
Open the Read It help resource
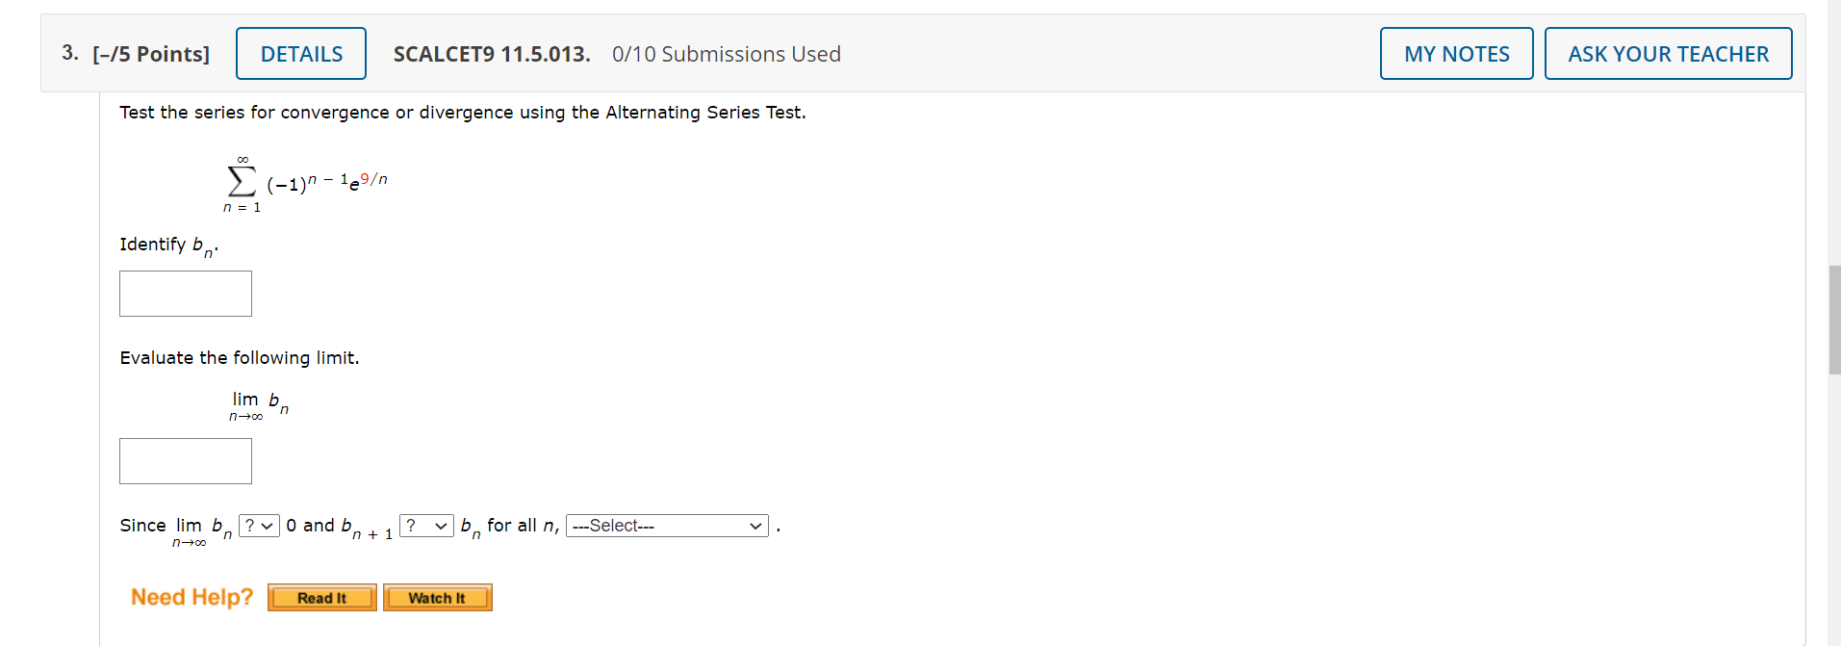pyautogui.click(x=321, y=597)
